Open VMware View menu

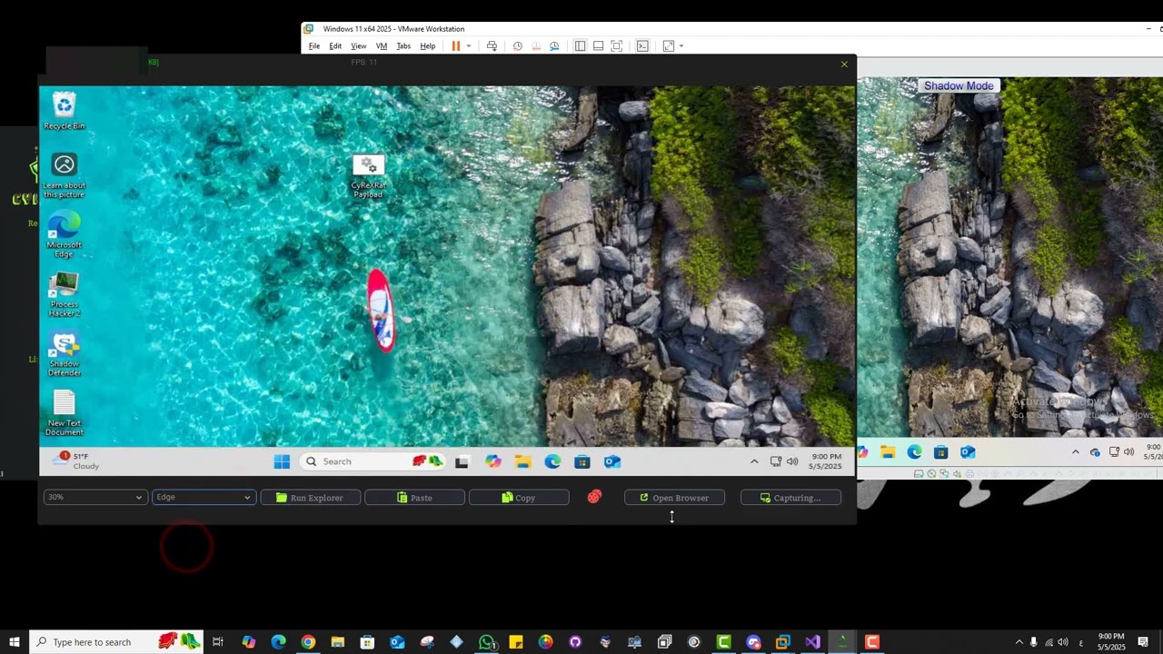coord(359,46)
